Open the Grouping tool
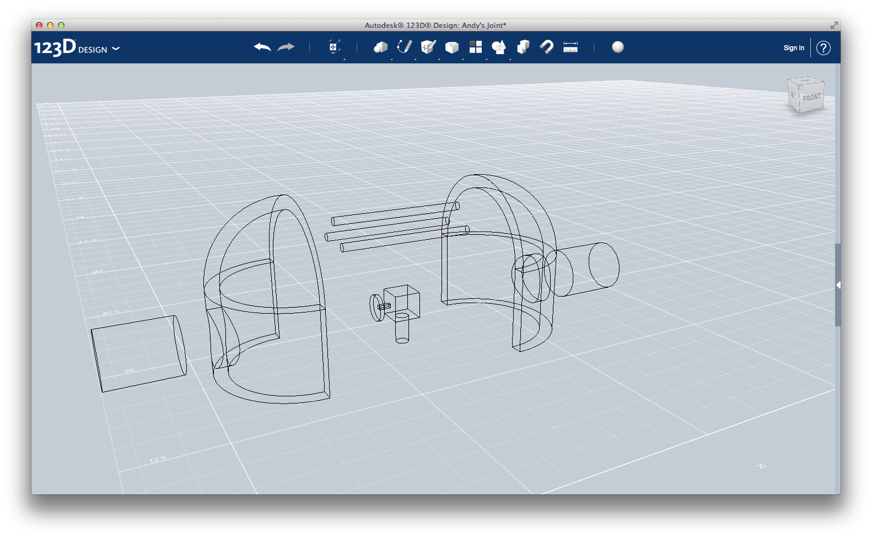The image size is (872, 538). click(x=499, y=47)
